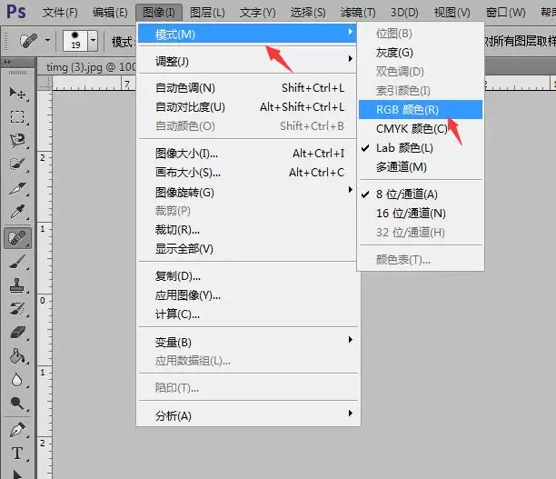Expand the toolbox double-arrow toggle

[6, 63]
